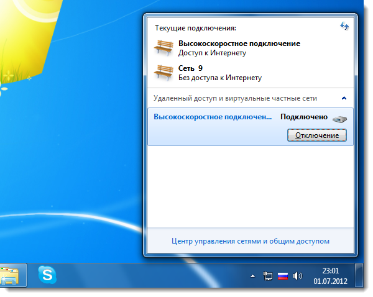Click the volume speaker tray icon
This screenshot has height=297, width=373.
(297, 276)
